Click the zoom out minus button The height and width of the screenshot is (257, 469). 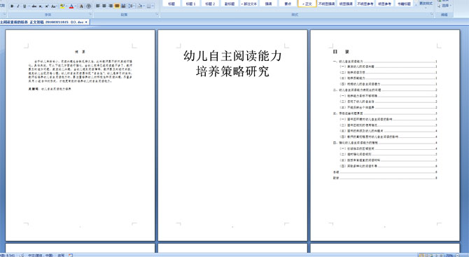[x=458, y=255]
